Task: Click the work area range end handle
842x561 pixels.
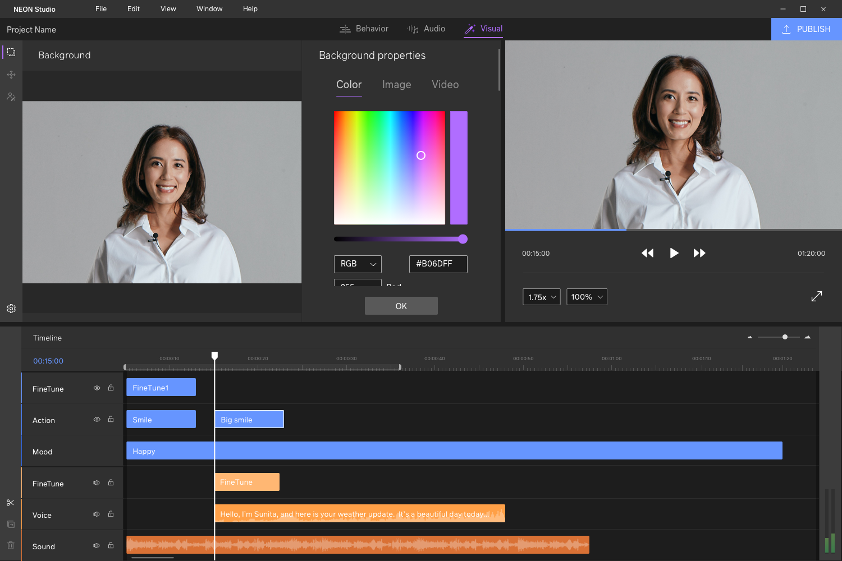Action: click(400, 367)
